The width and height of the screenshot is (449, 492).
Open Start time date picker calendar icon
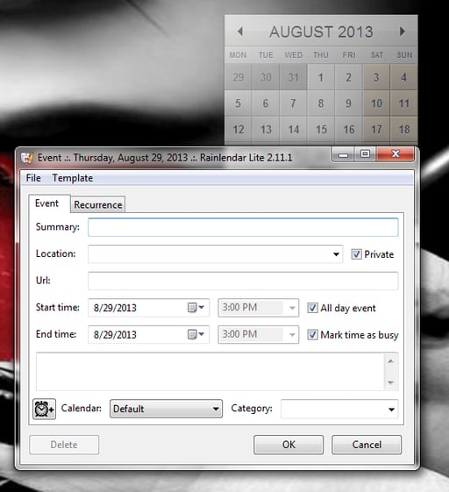196,308
